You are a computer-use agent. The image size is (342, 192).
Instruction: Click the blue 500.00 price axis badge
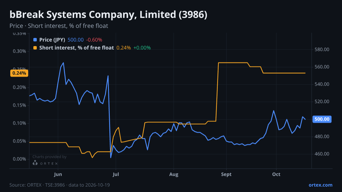[x=322, y=119]
